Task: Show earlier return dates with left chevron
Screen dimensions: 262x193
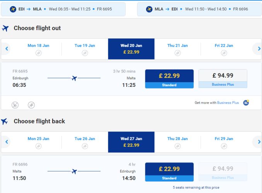Action: pyautogui.click(x=7, y=142)
